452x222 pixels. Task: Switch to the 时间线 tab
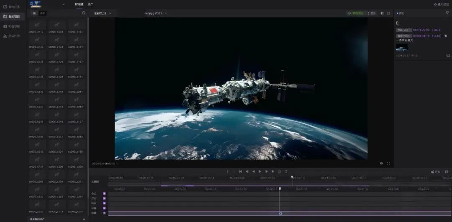point(79,4)
